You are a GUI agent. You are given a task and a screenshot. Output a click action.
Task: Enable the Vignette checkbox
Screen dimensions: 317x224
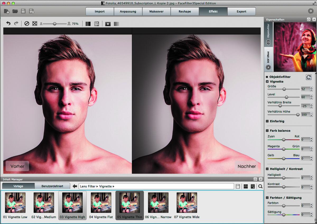(x=267, y=82)
